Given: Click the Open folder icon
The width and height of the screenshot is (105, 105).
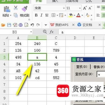Looking at the screenshot, I should (3, 25).
